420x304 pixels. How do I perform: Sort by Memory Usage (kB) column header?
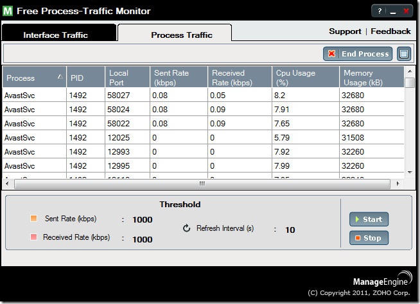click(x=372, y=77)
